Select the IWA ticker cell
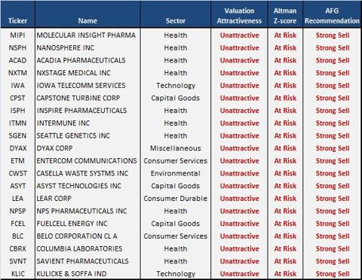Screen dimensions: 362x280 [17, 85]
